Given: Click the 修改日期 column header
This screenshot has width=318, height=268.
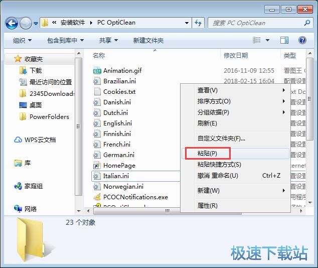Looking at the screenshot, I should 236,55.
